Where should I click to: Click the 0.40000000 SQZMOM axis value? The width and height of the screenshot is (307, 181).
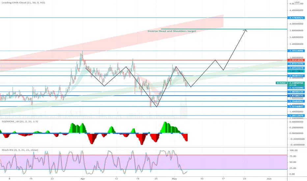point(297,122)
